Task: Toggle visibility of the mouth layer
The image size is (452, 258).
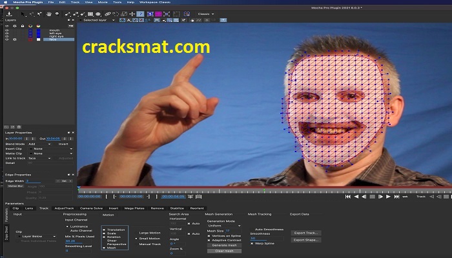Action: 7,30
